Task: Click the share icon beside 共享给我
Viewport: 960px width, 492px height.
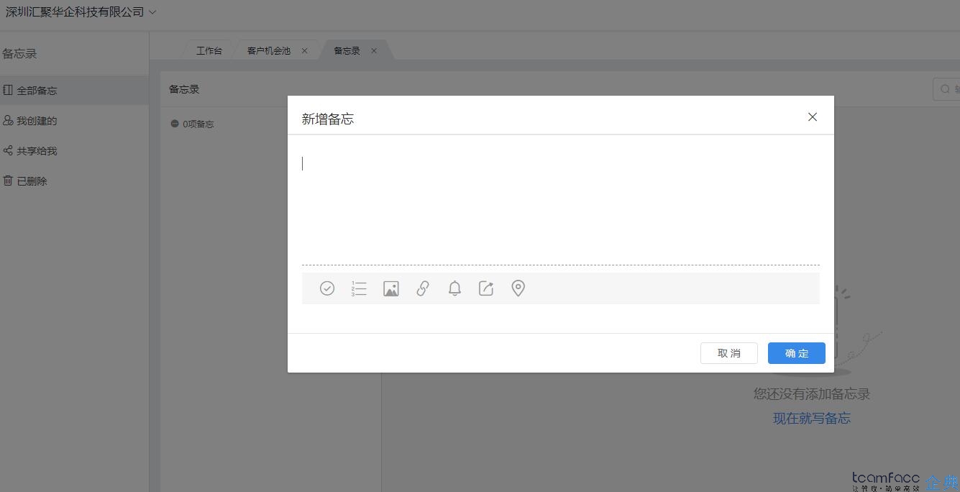Action: 8,150
